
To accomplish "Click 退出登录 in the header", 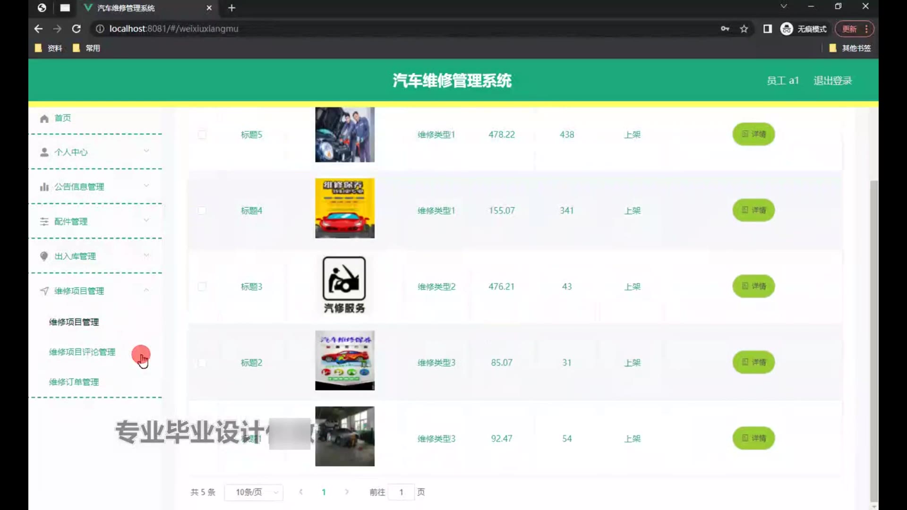I will (x=832, y=81).
